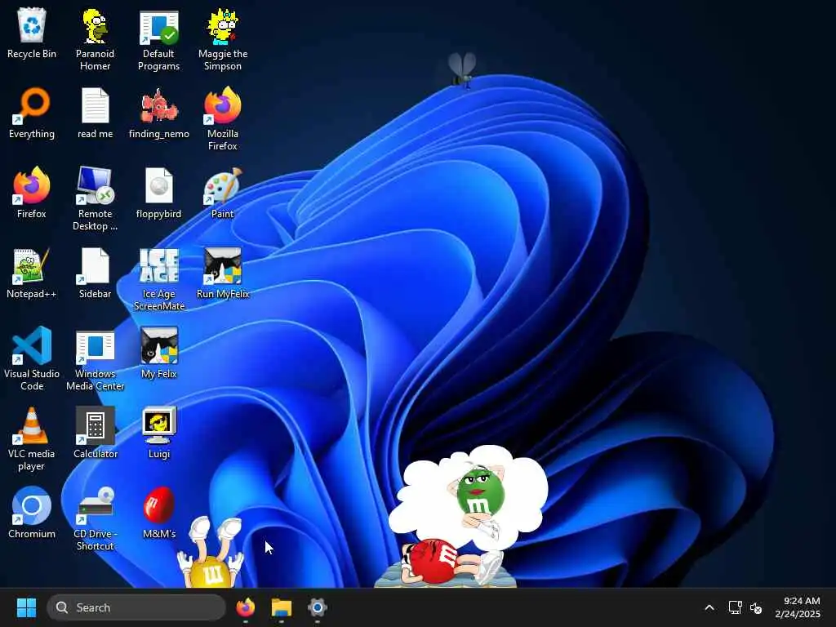This screenshot has width=836, height=627.
Task: Show hidden system tray icons
Action: coord(709,607)
